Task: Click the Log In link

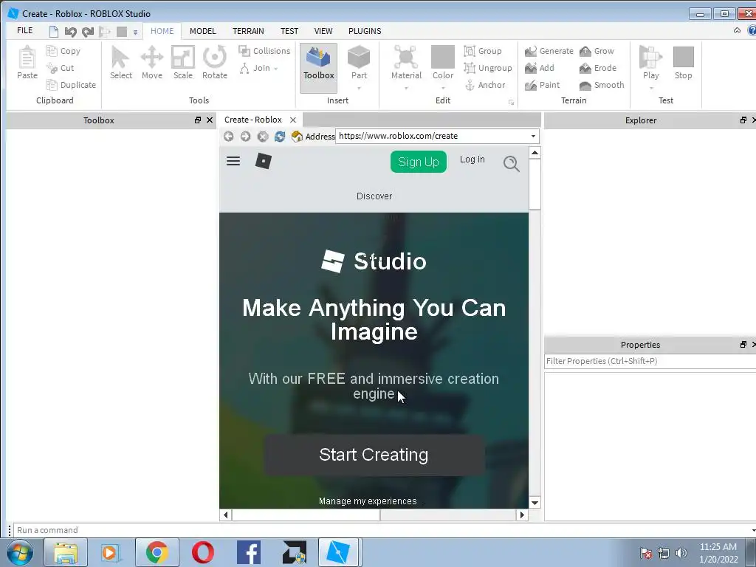Action: coord(472,159)
